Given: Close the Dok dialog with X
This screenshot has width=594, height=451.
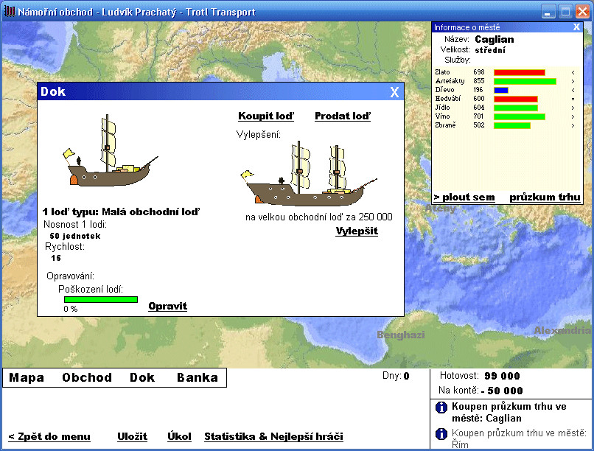Looking at the screenshot, I should point(394,92).
